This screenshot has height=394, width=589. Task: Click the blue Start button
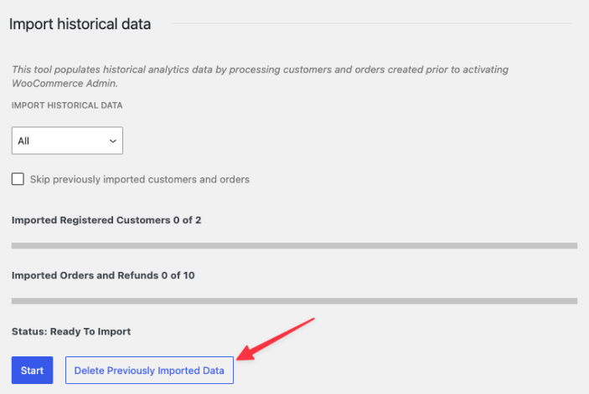(32, 371)
